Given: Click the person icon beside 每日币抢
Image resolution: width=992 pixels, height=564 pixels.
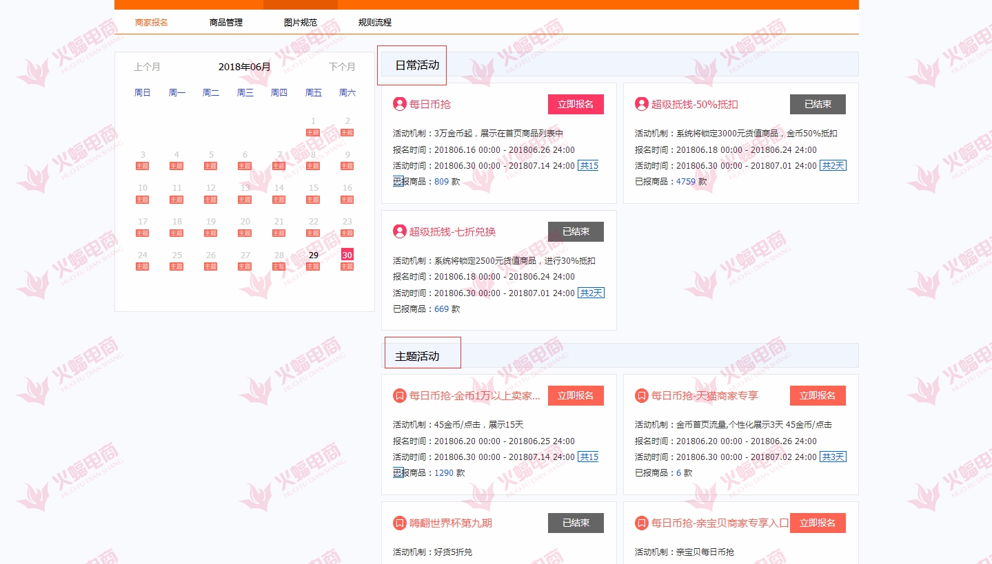Looking at the screenshot, I should (x=398, y=104).
